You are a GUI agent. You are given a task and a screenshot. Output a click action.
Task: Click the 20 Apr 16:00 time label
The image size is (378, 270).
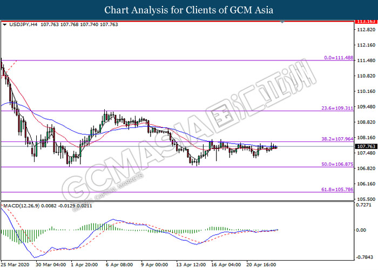pyautogui.click(x=261, y=265)
